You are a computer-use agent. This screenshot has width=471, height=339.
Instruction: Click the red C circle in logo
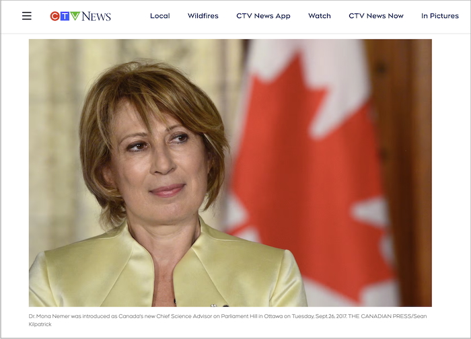pos(55,16)
